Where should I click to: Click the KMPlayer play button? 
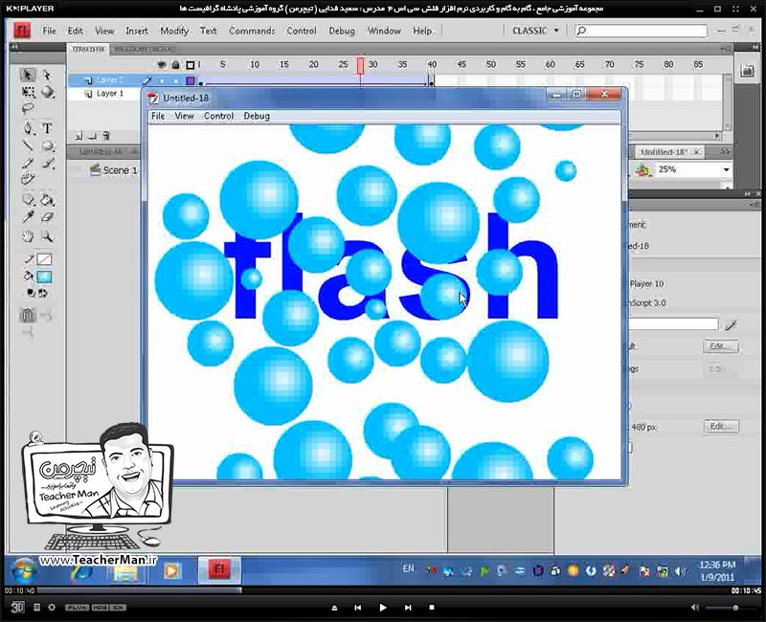click(x=383, y=608)
